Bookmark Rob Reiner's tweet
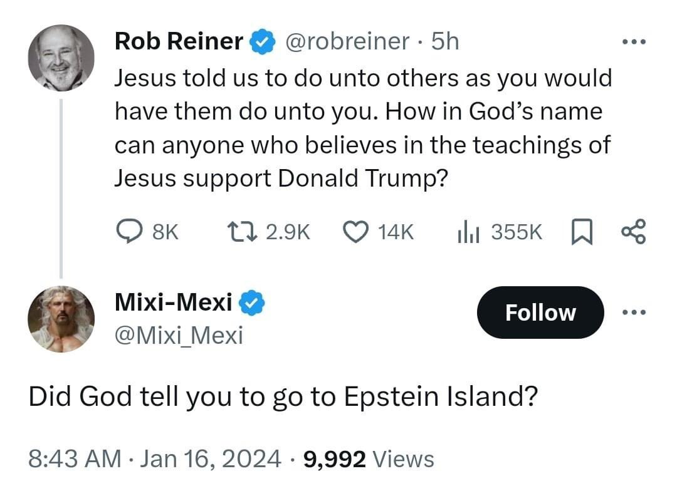Screen dimensions: 677x496 [x=581, y=232]
